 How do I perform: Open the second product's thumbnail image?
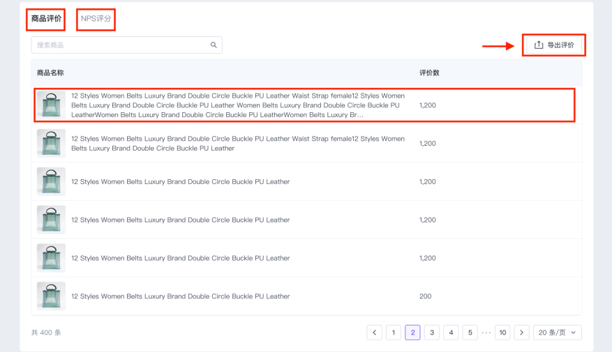51,144
